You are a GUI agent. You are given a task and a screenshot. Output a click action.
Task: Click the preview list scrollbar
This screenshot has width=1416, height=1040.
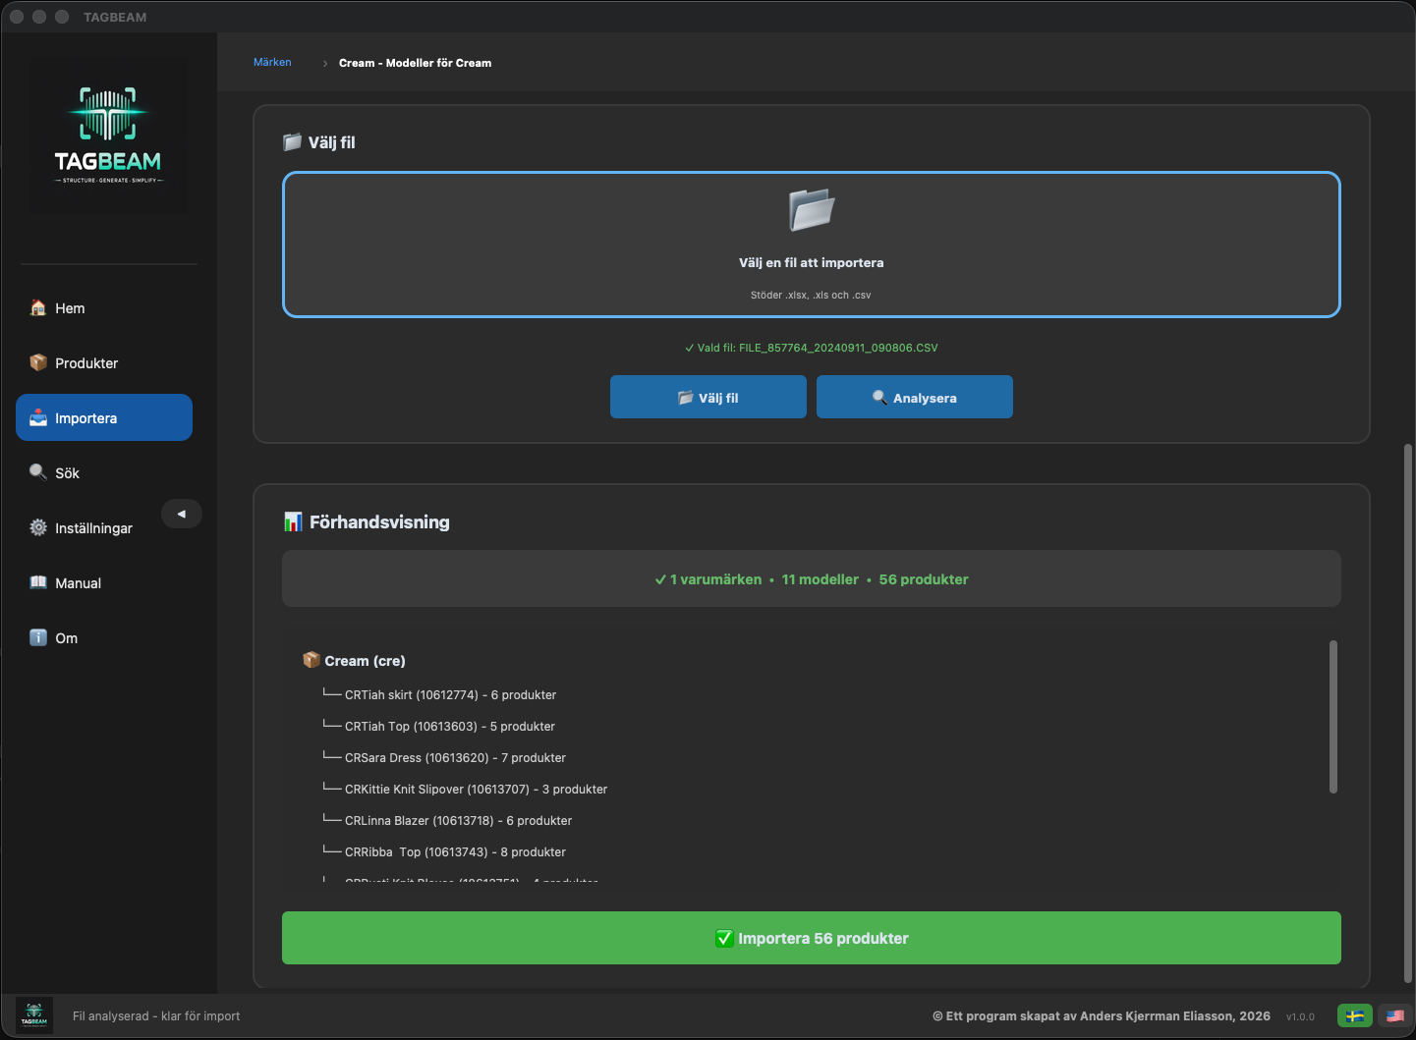[x=1333, y=716]
